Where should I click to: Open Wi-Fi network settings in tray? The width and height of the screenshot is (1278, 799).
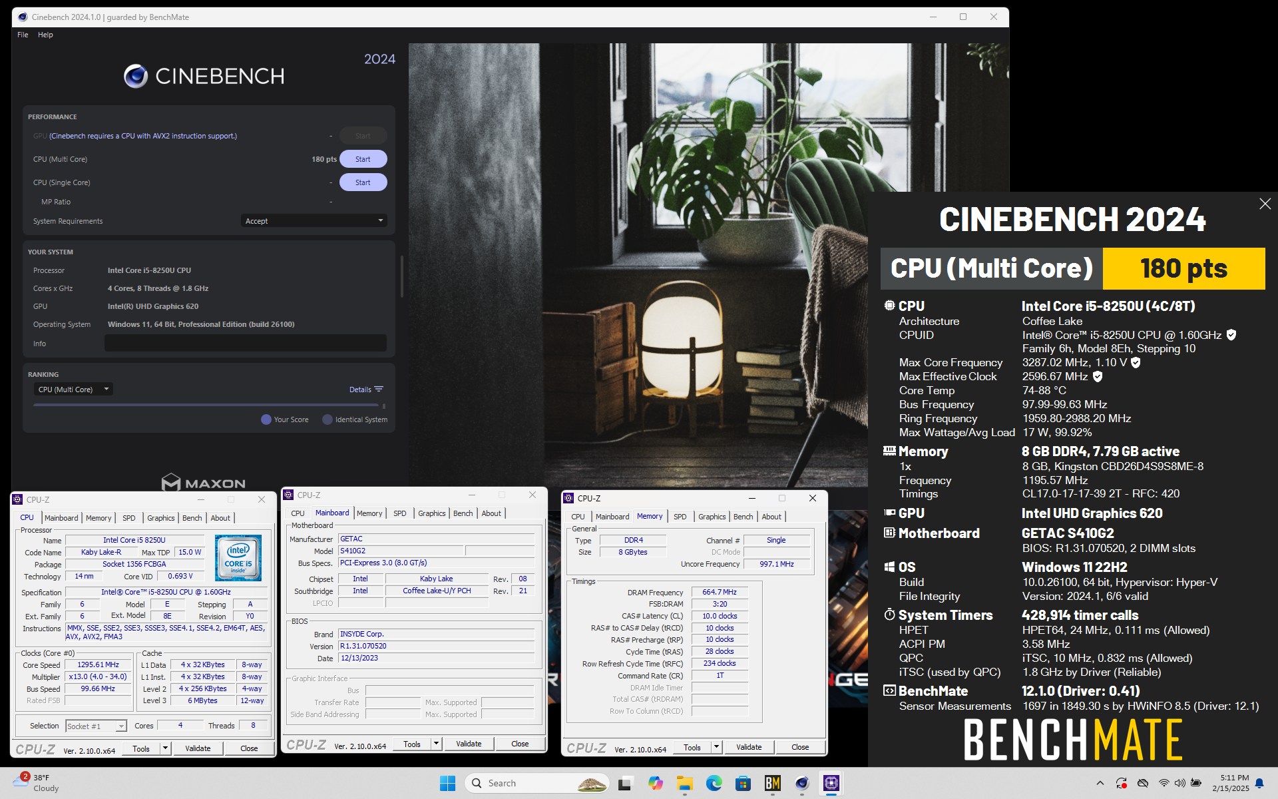(1164, 783)
